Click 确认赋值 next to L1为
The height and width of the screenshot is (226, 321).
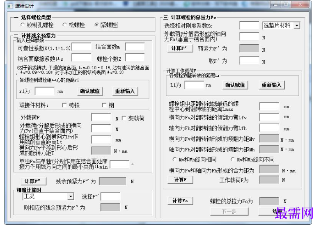(235, 85)
